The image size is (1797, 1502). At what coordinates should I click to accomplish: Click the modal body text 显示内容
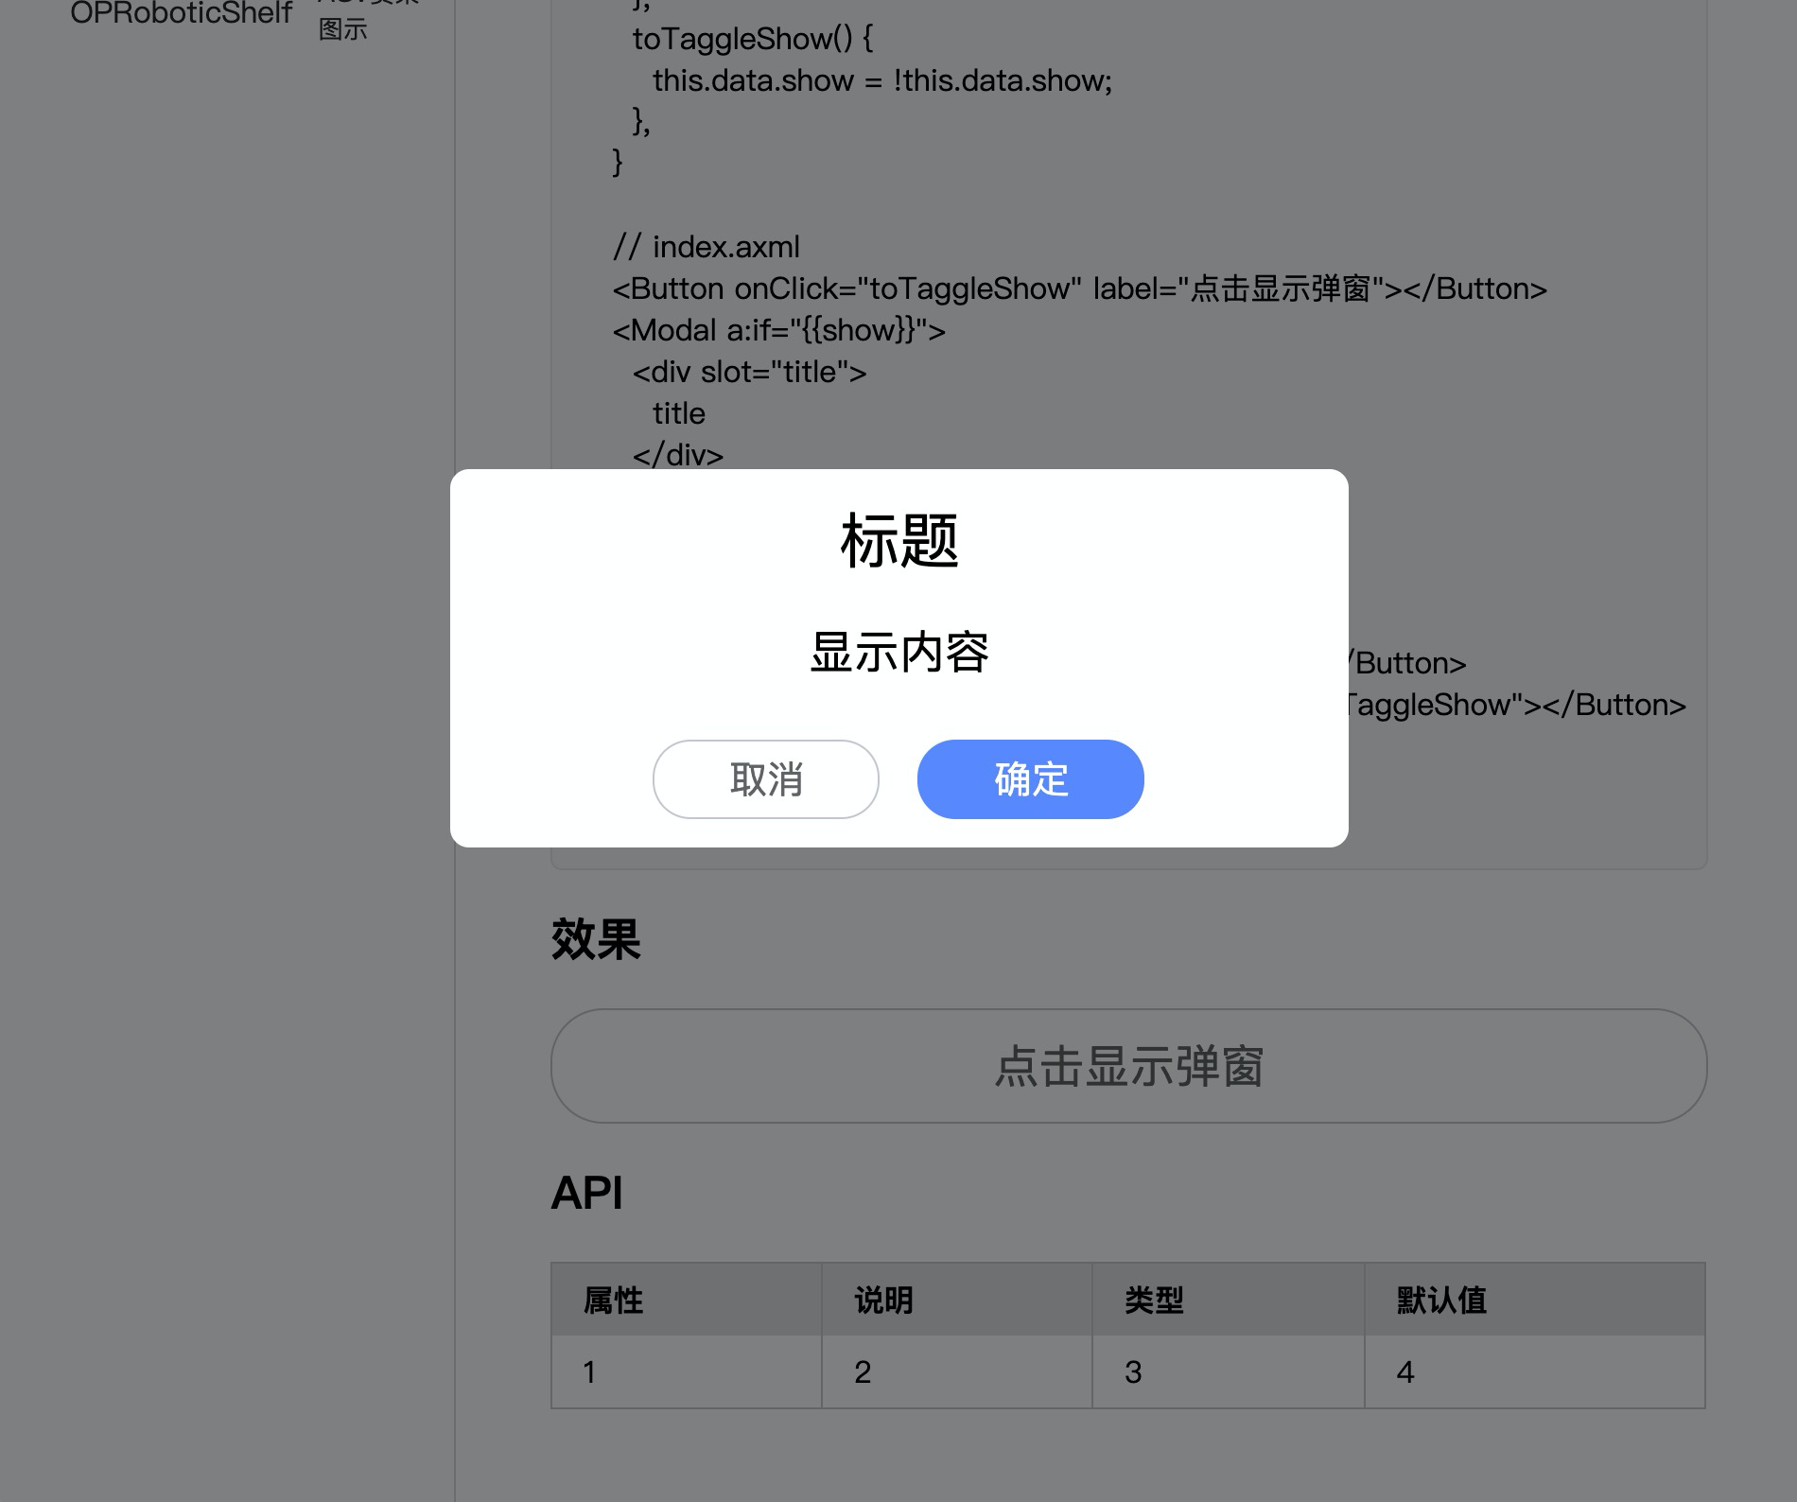[898, 652]
